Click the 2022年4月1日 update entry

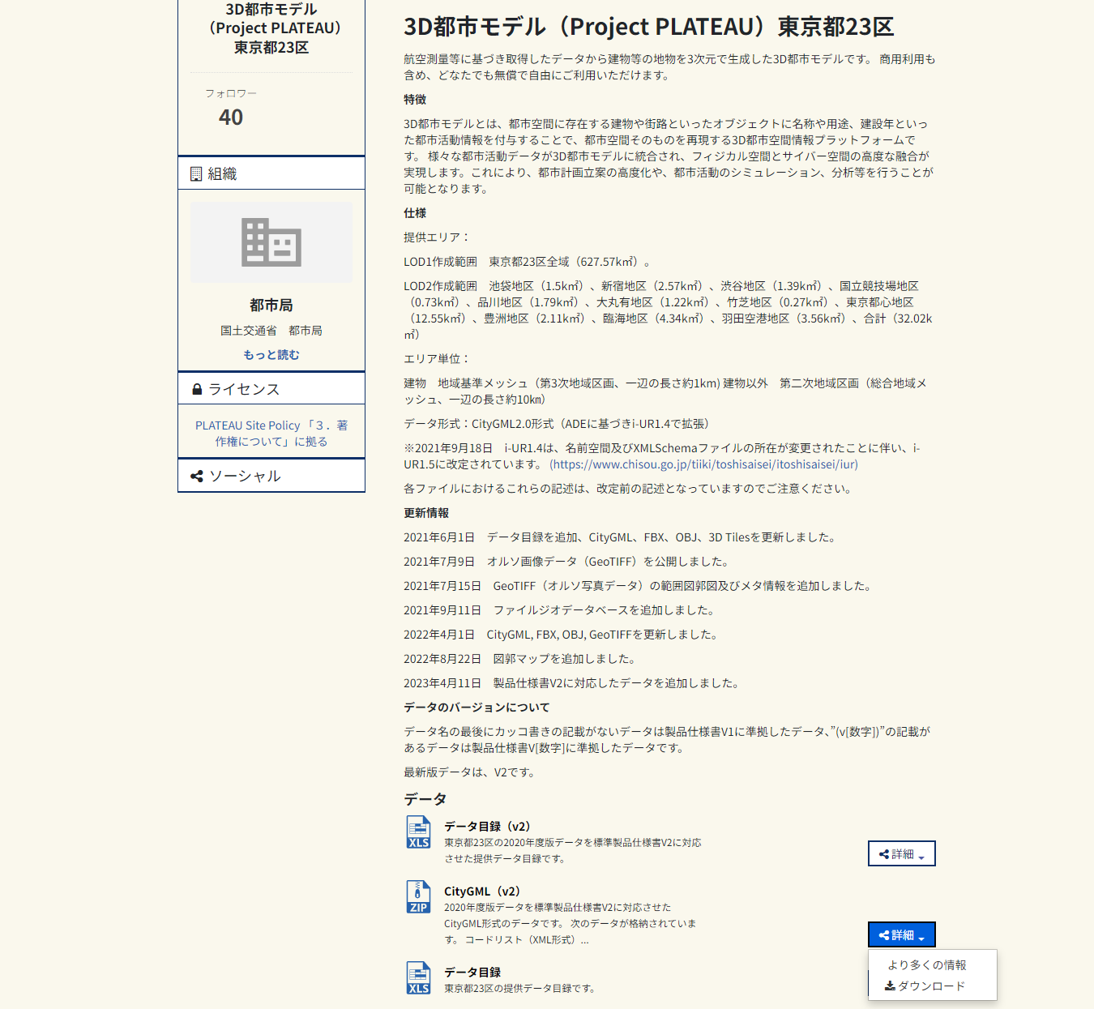(563, 634)
